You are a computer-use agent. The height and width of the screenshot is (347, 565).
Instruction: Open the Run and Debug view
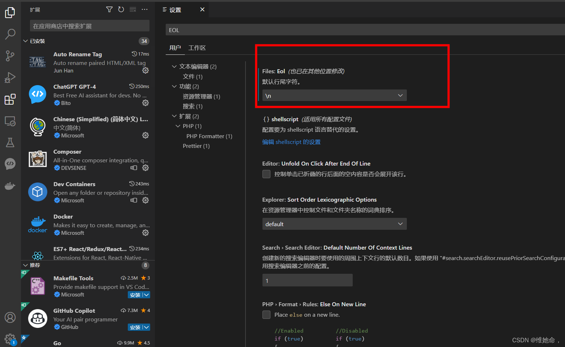10,77
